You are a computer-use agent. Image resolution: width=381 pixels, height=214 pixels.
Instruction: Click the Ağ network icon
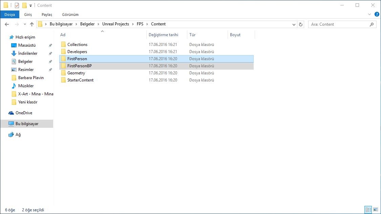point(11,135)
